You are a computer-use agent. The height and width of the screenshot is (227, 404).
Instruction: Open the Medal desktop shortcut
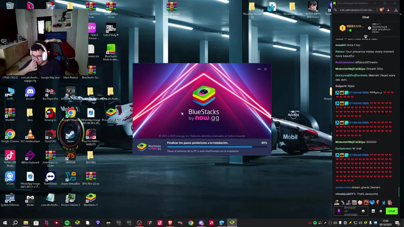tap(30, 200)
